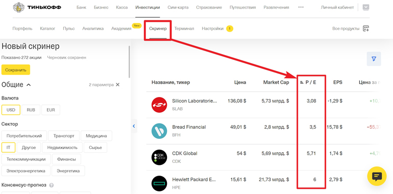393x194 pixels.
Task: Toggle the Недвижимость sector filter
Action: 62,148
